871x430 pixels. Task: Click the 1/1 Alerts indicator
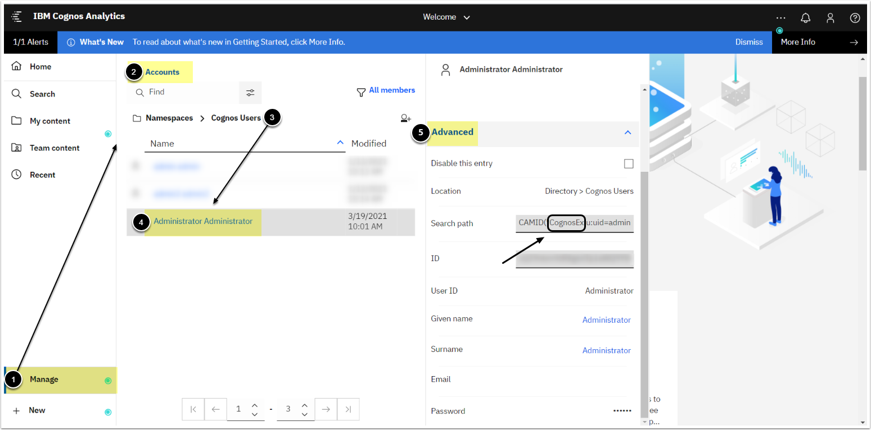pos(31,42)
